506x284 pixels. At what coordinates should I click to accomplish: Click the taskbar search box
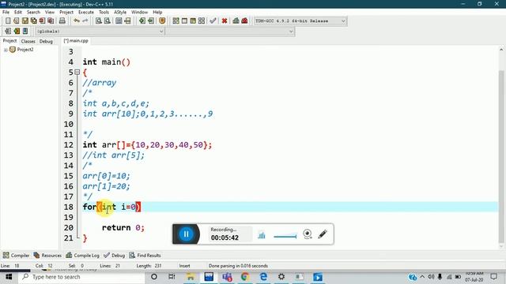[x=81, y=277]
